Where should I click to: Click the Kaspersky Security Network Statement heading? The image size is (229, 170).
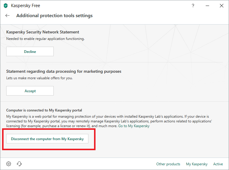pyautogui.click(x=43, y=32)
